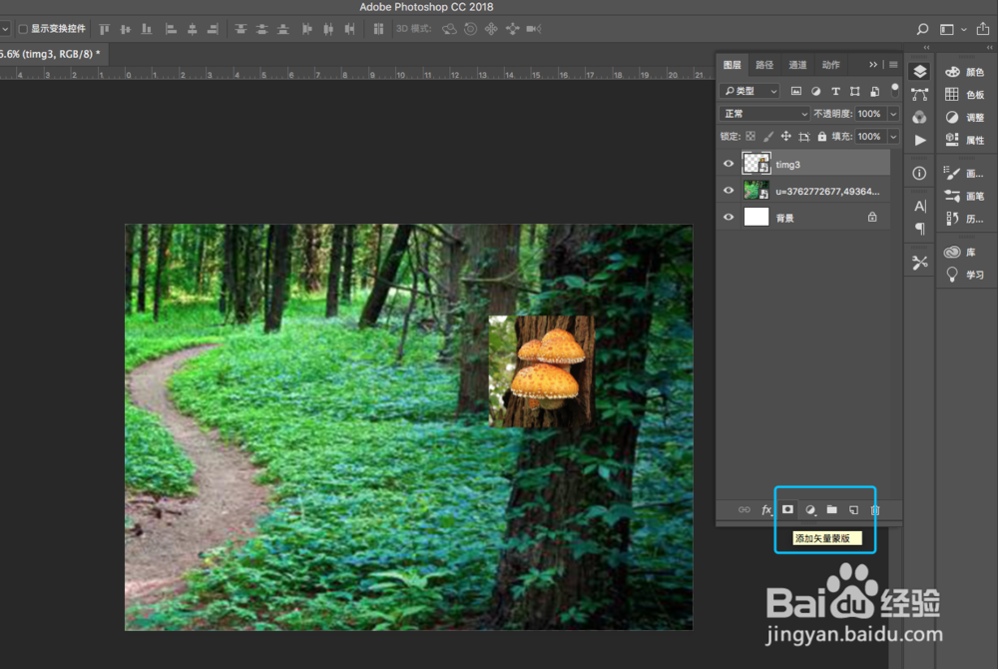Open the Actions play icon in dock
Viewport: 998px width, 669px height.
tap(920, 141)
